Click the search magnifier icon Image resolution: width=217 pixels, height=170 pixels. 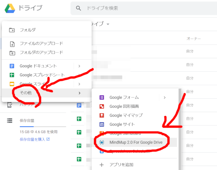(78, 8)
